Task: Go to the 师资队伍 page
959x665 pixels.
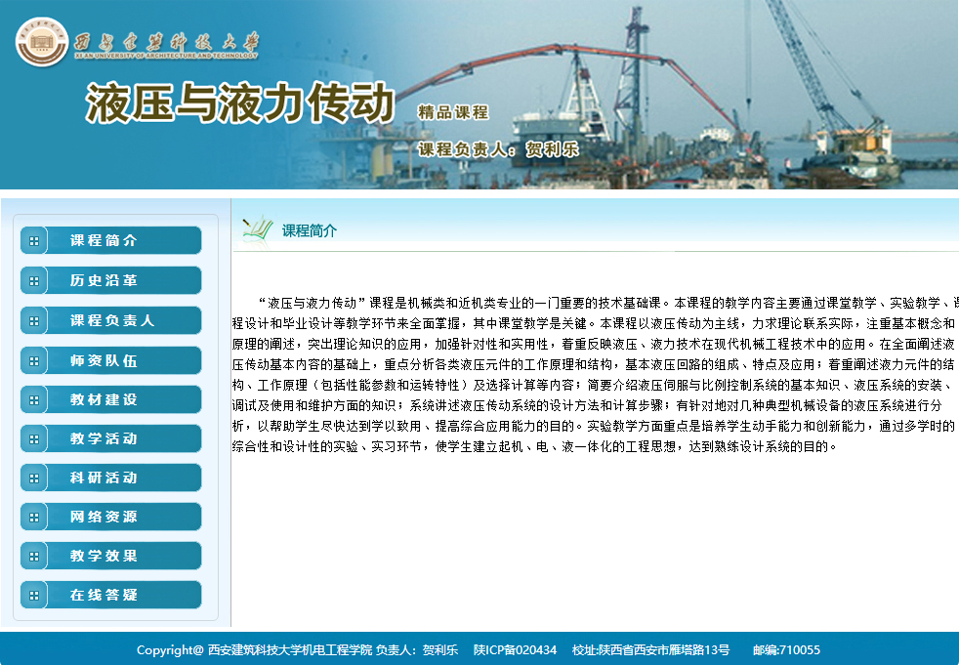Action: click(104, 361)
